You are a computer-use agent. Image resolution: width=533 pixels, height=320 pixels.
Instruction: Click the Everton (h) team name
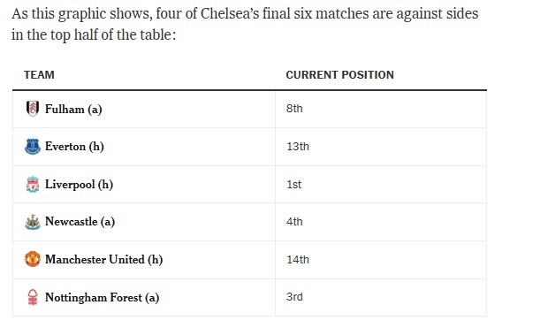click(x=74, y=147)
